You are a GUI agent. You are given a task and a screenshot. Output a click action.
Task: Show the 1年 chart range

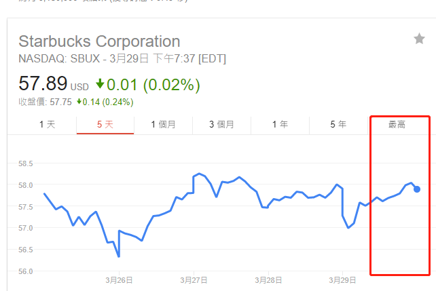(280, 125)
